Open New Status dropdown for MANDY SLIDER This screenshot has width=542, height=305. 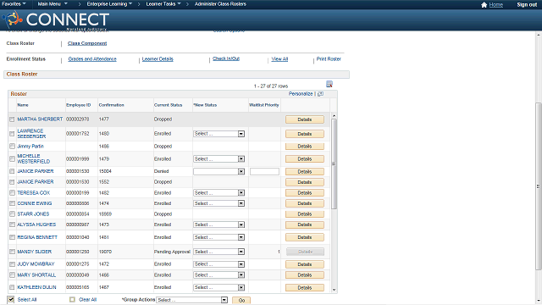(x=218, y=252)
